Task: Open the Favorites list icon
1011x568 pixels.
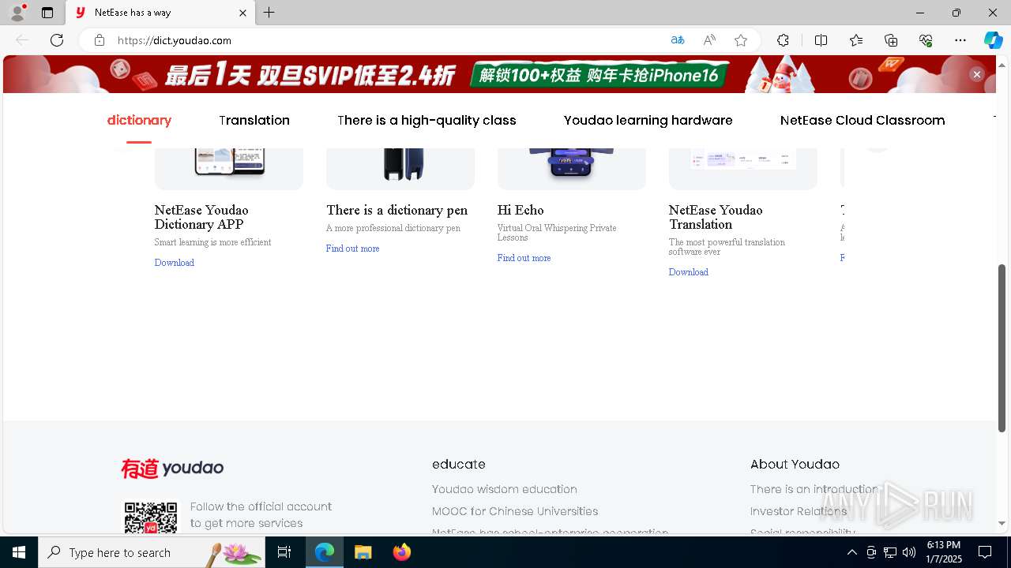Action: pos(856,40)
